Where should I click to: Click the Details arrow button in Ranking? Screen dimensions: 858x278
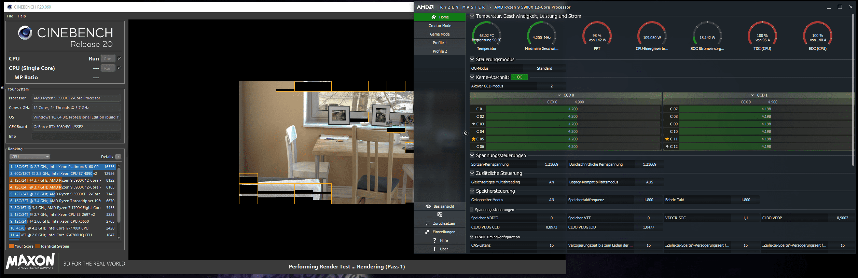tap(118, 157)
